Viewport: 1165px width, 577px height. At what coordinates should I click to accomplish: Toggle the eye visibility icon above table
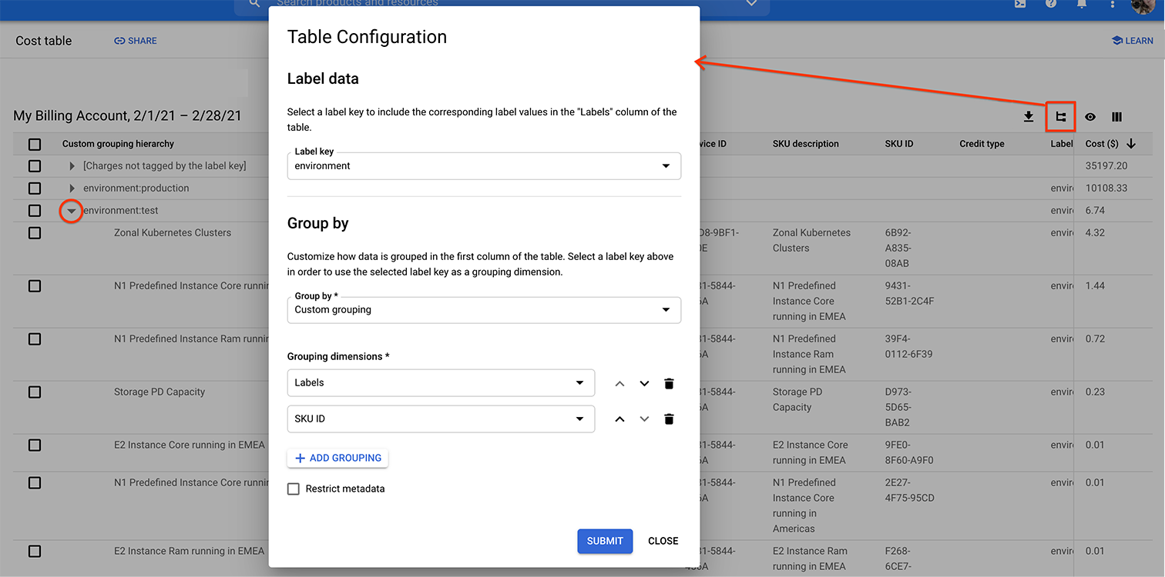[1090, 117]
